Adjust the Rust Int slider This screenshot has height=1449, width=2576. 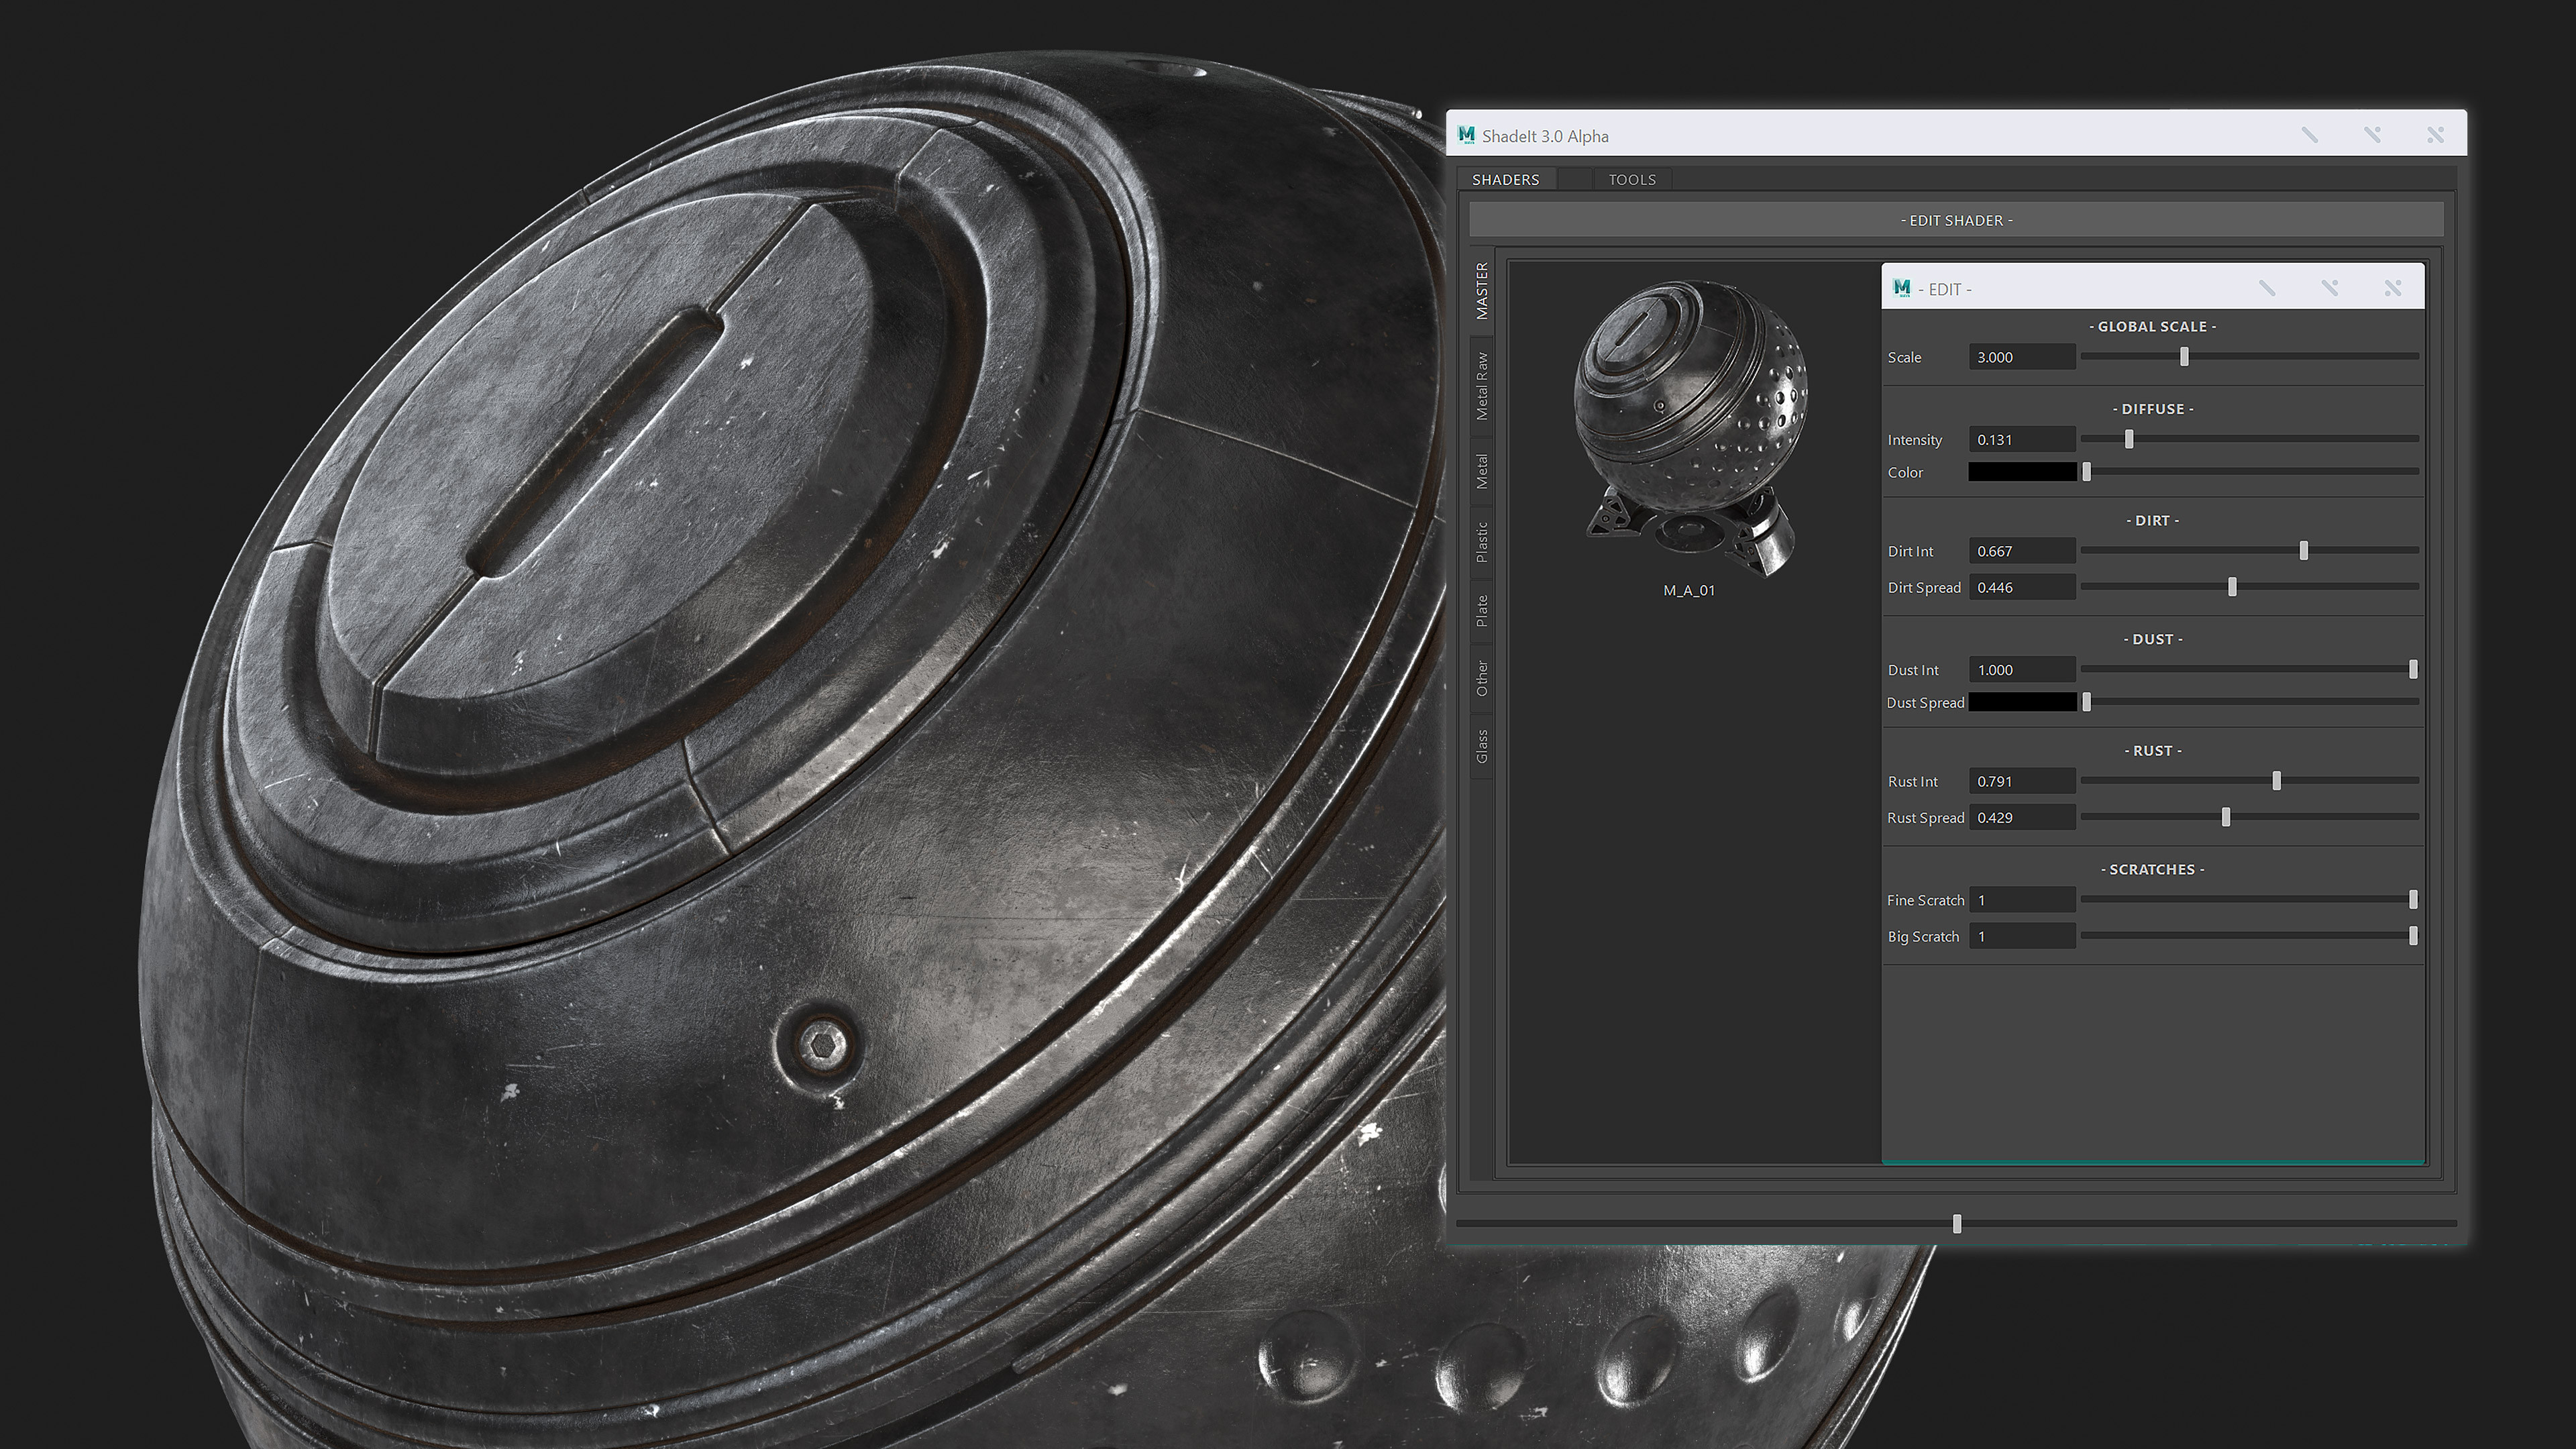2277,781
